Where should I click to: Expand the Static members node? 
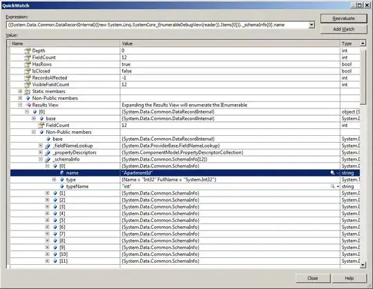click(x=20, y=91)
